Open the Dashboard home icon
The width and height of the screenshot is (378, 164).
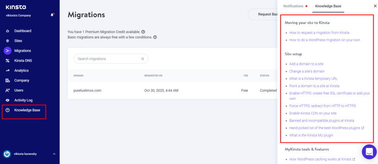(x=7, y=31)
